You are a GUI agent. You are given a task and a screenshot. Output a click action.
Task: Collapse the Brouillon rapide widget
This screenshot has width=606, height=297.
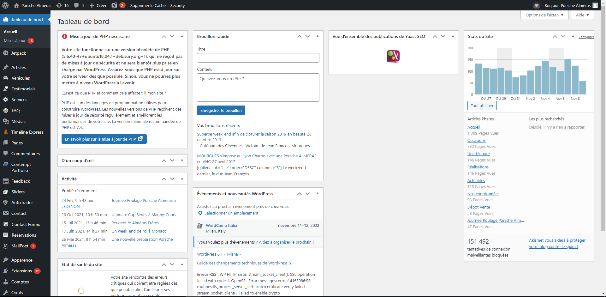tap(318, 36)
